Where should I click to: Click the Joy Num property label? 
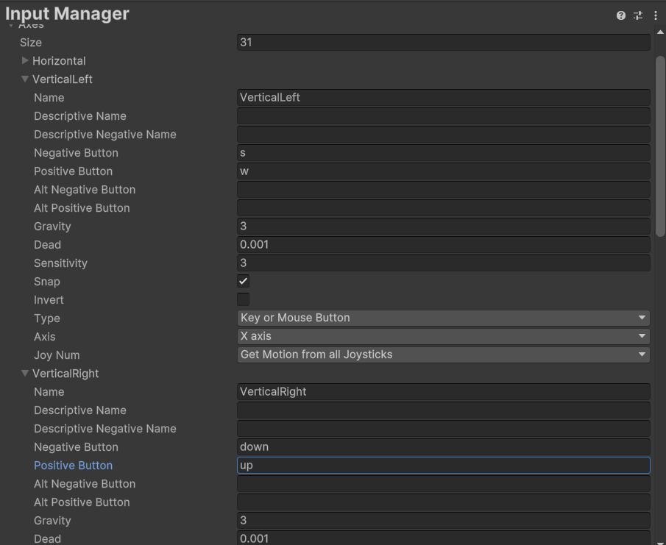(57, 355)
